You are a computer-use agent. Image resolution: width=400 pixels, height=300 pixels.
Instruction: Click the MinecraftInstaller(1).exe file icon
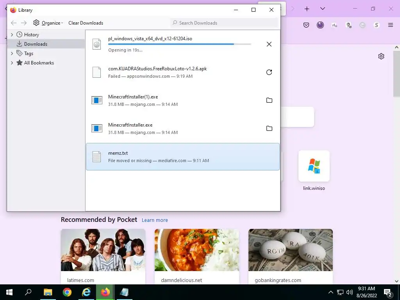coord(97,100)
